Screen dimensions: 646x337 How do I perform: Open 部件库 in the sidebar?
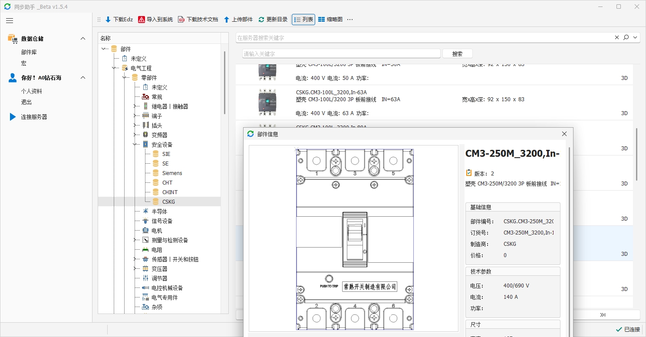coord(29,52)
